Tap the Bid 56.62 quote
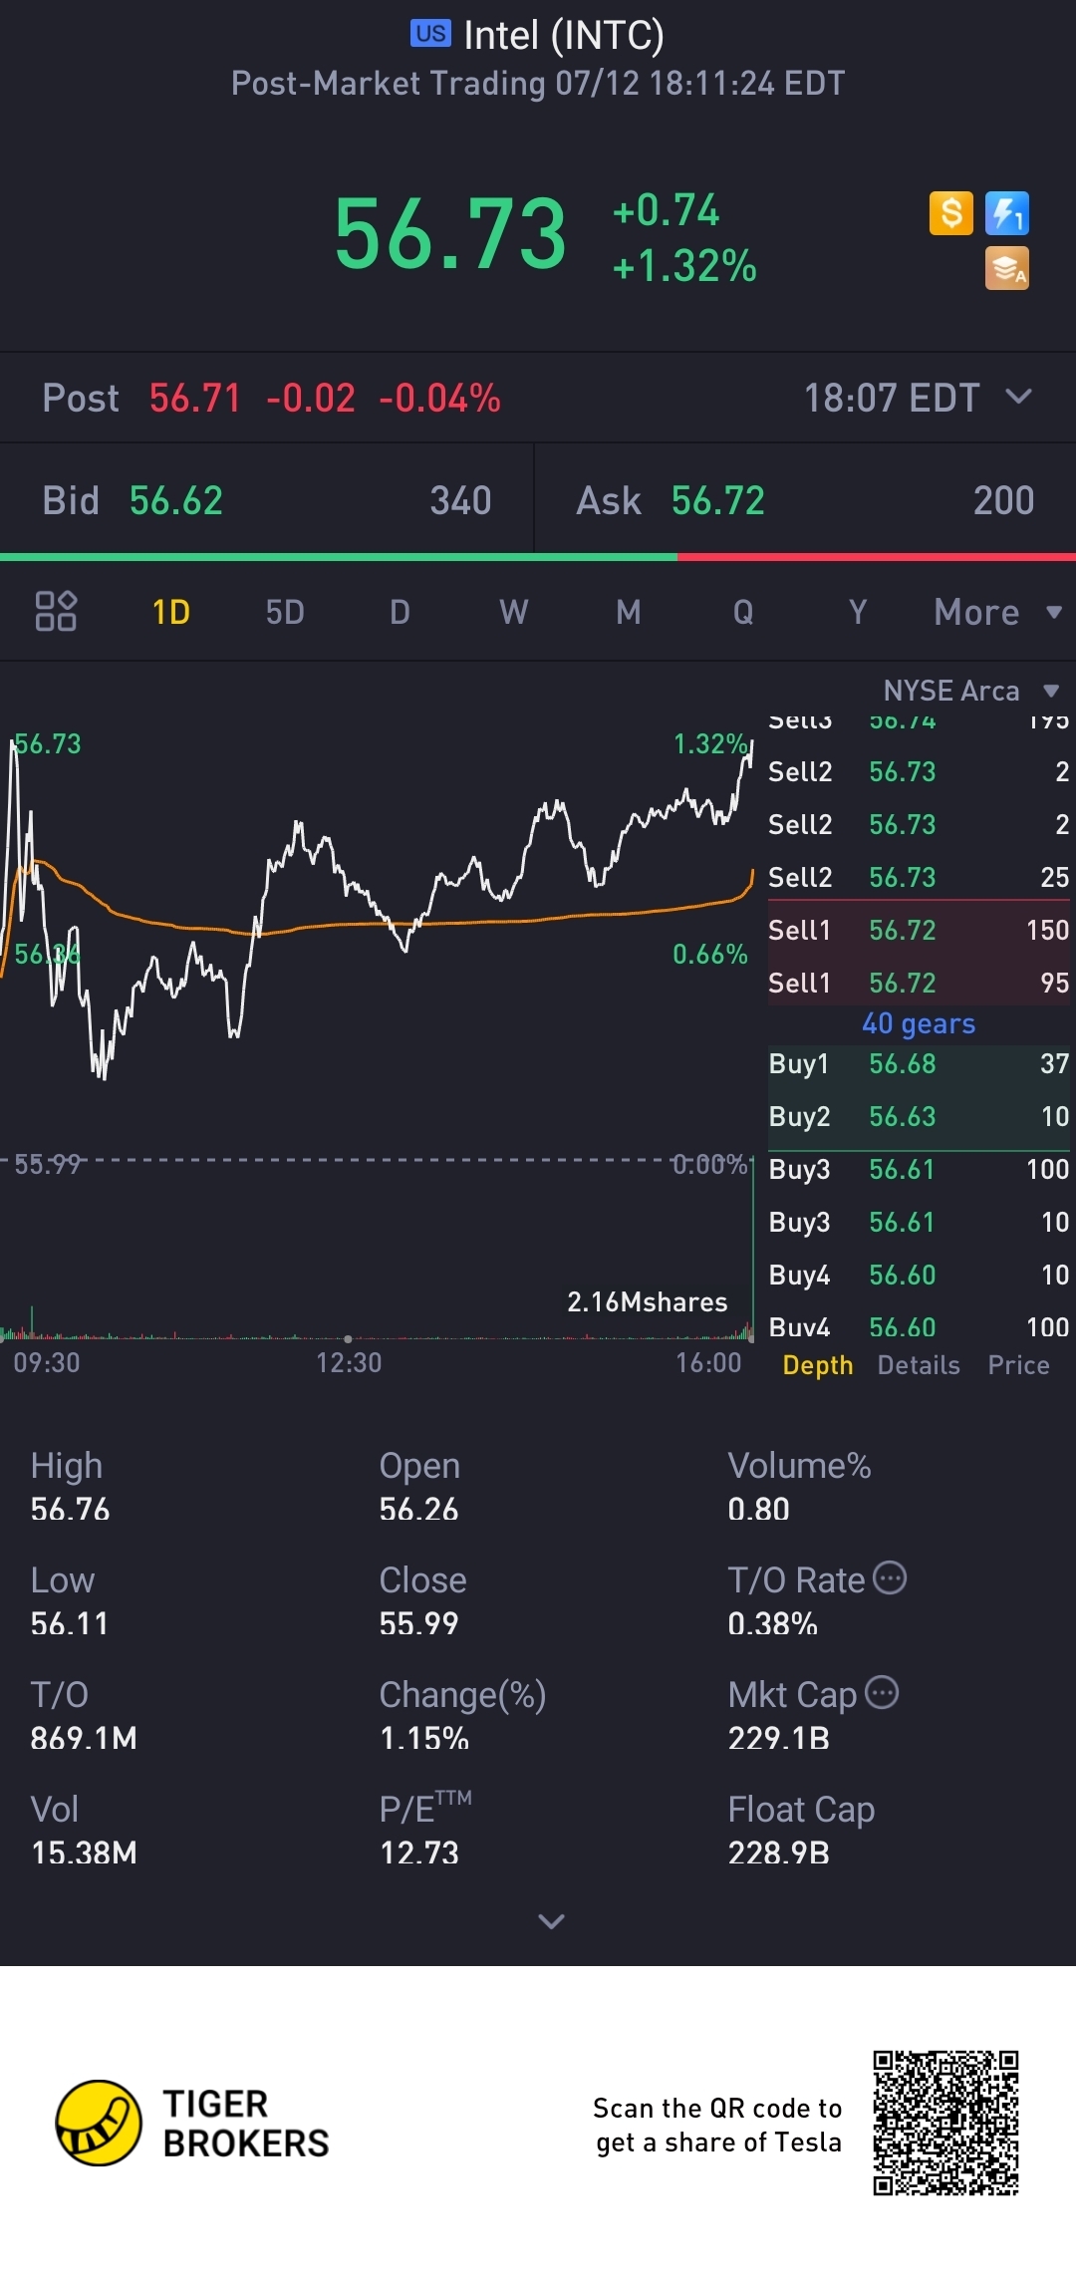This screenshot has height=2281, width=1076. (266, 500)
